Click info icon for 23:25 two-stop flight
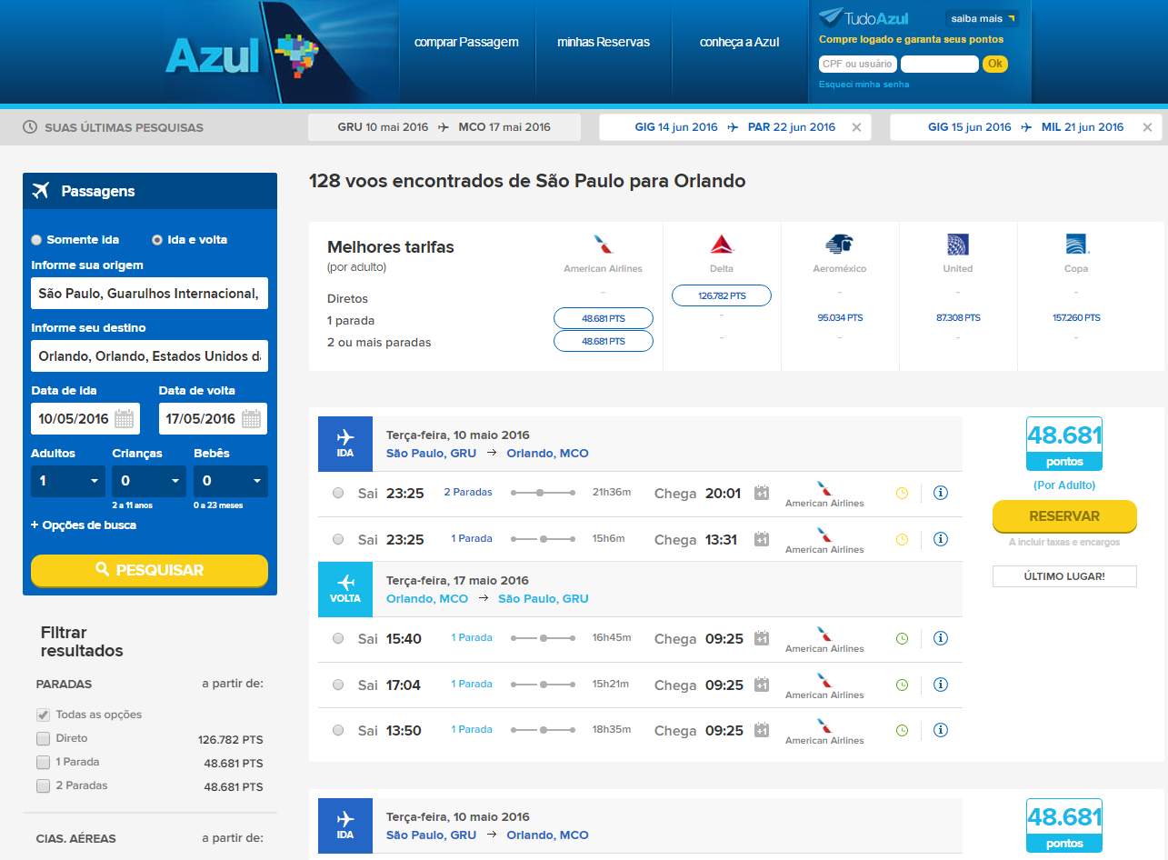 pos(941,493)
